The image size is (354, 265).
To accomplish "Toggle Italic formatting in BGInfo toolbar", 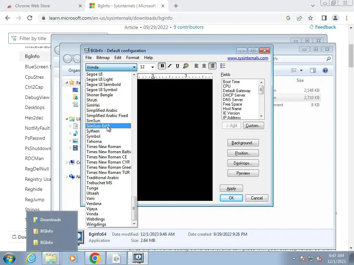I will click(x=169, y=66).
